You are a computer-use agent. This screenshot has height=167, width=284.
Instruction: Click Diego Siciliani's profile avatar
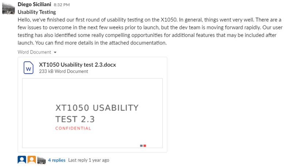[x=8, y=8]
